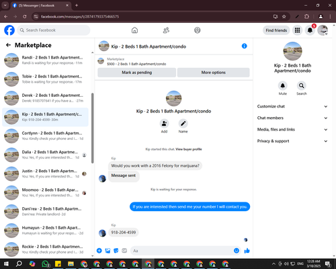This screenshot has width=336, height=269.
Task: Expand Customize chat section
Action: pos(292,106)
